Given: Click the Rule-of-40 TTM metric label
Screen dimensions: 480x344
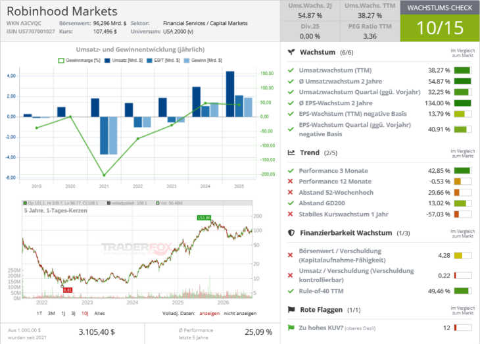Looking at the screenshot, I should [321, 291].
